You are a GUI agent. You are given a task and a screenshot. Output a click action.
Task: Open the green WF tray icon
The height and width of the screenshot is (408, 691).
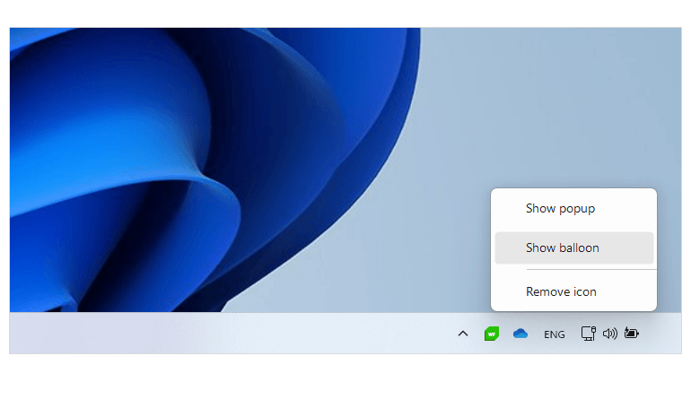(492, 334)
